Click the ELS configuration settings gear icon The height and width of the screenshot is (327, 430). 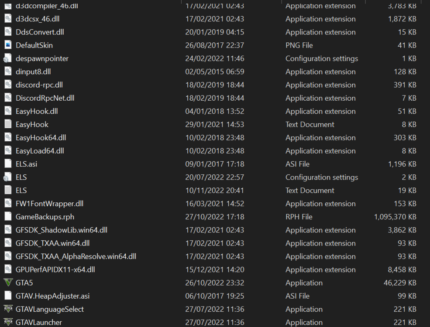(7, 177)
